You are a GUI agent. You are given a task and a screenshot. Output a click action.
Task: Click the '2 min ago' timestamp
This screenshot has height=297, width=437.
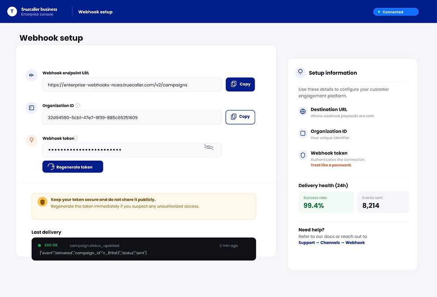tap(228, 245)
